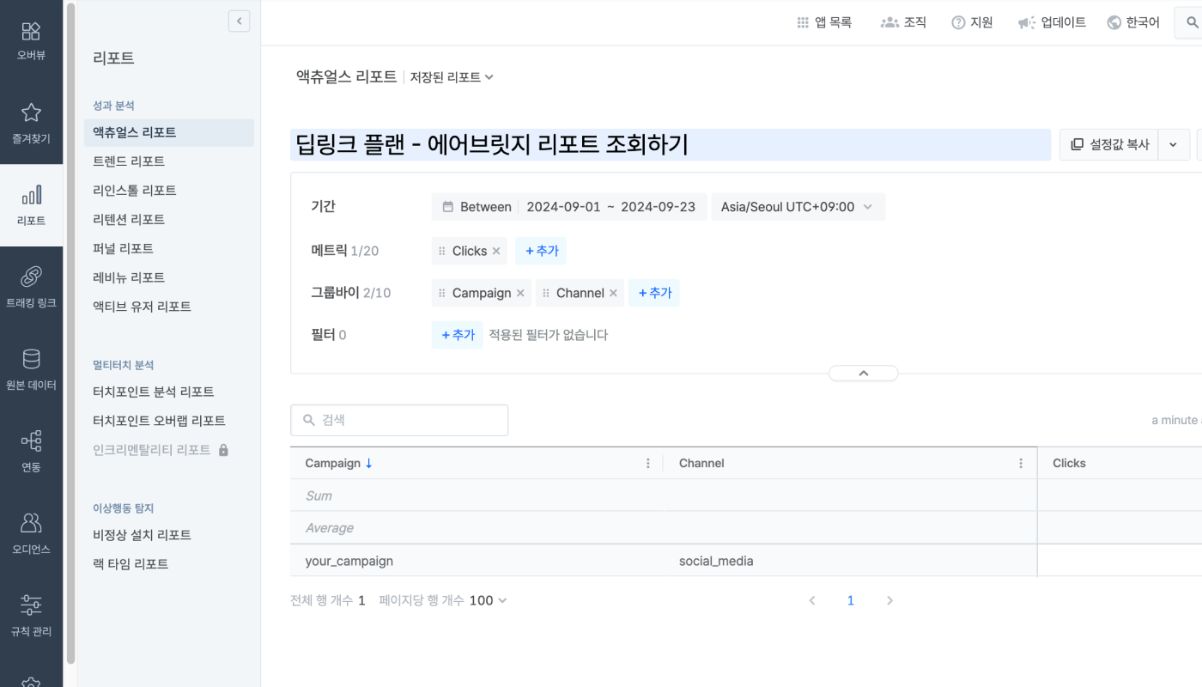Open the Campaign column options menu

[x=648, y=463]
